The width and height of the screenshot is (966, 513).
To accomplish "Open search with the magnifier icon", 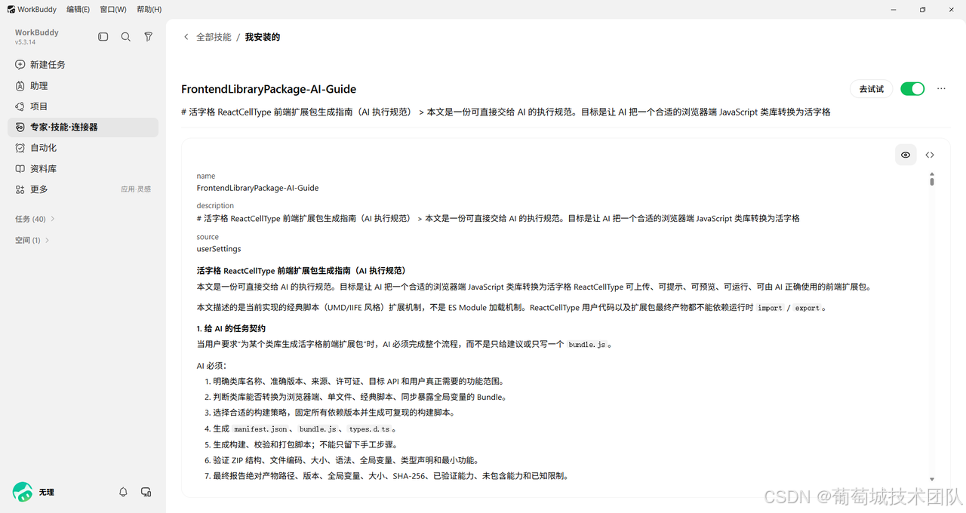I will pyautogui.click(x=126, y=37).
